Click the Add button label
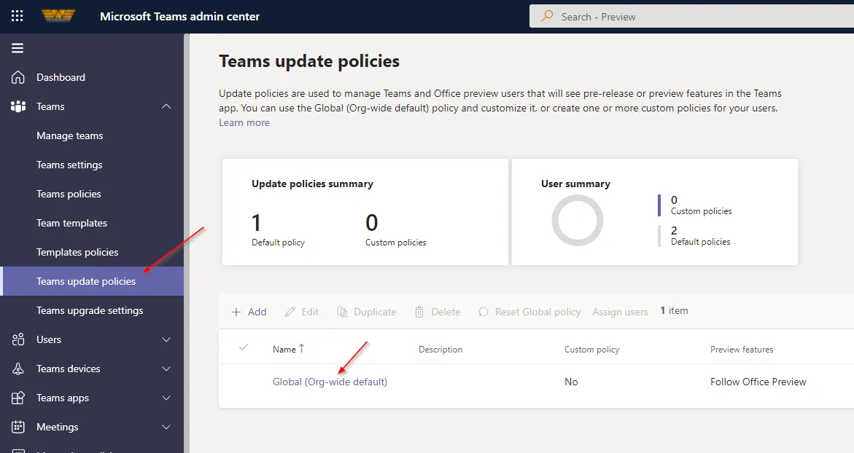854x453 pixels. tap(257, 312)
